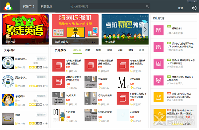Click yellow icon for 英语 7B Unit 5 Water

tap(160, 115)
